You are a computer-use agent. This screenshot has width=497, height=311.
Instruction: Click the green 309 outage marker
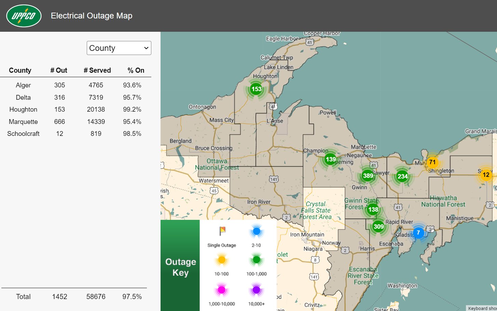[378, 226]
